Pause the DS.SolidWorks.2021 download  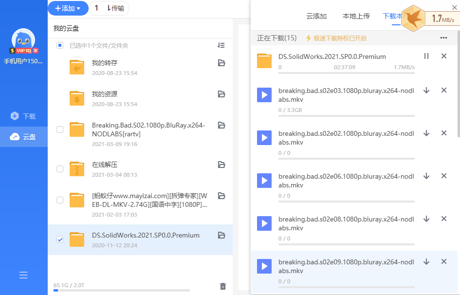(426, 56)
